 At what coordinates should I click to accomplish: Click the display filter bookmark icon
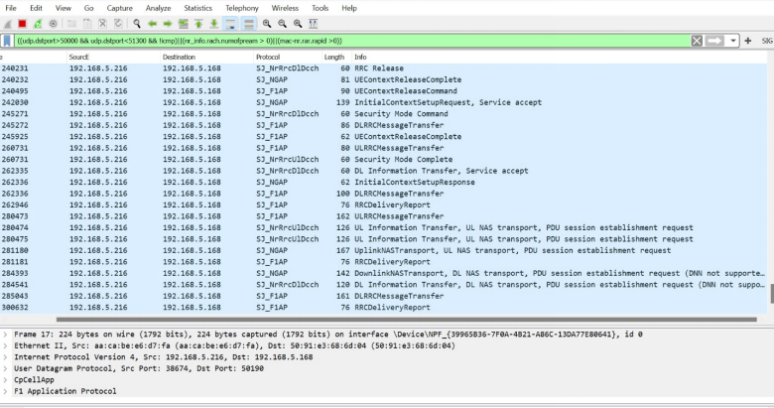(6, 41)
